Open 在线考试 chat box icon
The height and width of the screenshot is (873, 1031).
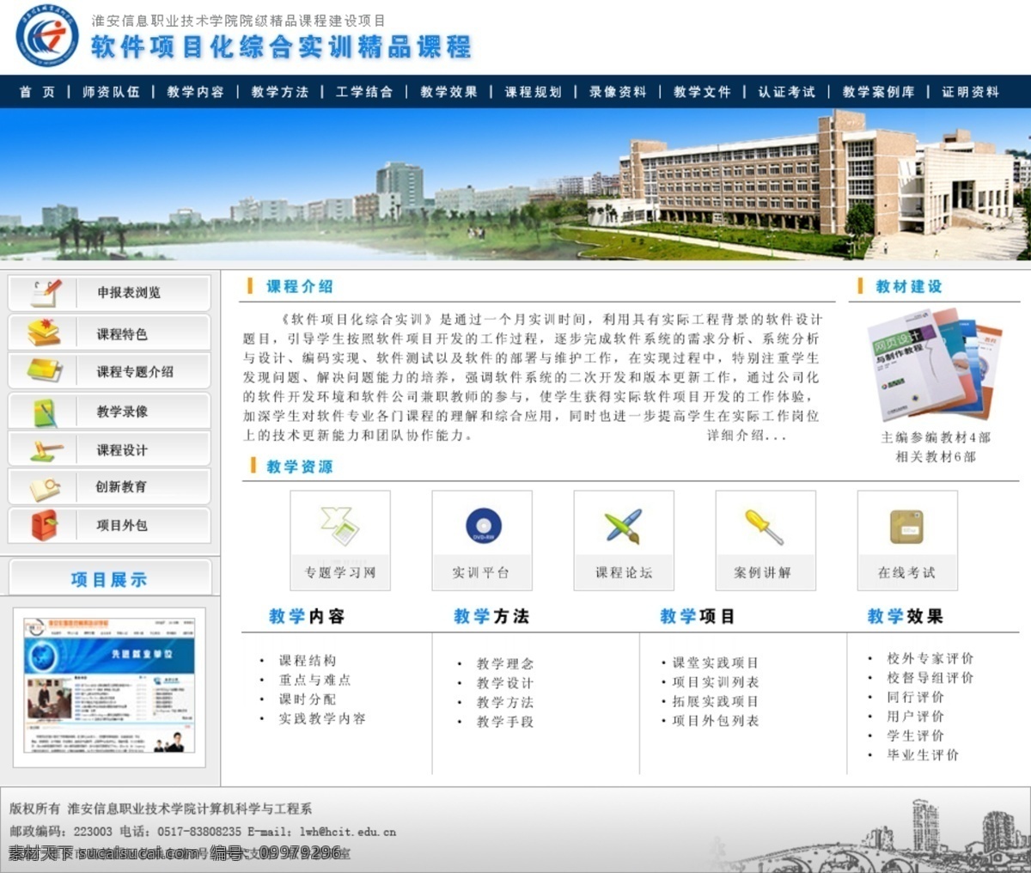(906, 527)
